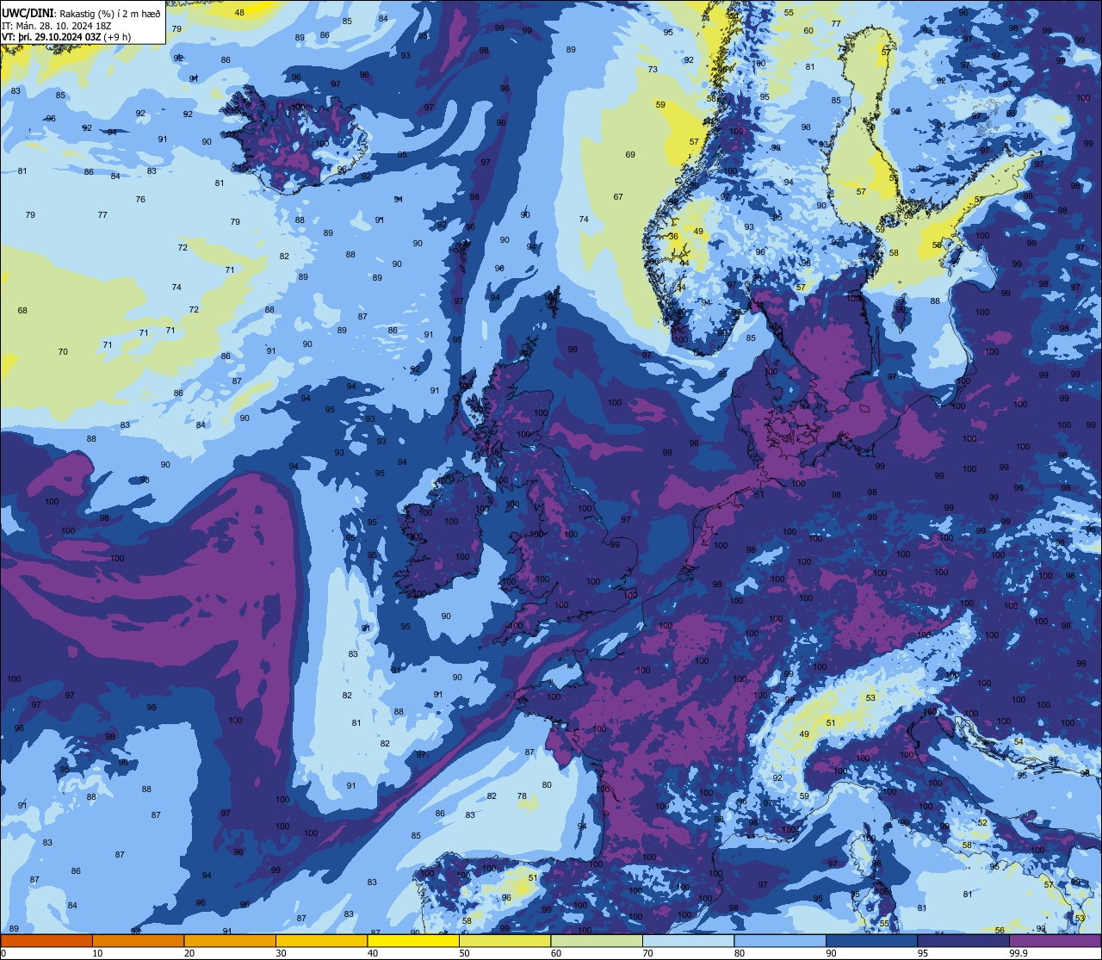Select the 60–70 pale green legend segment

coord(597,940)
